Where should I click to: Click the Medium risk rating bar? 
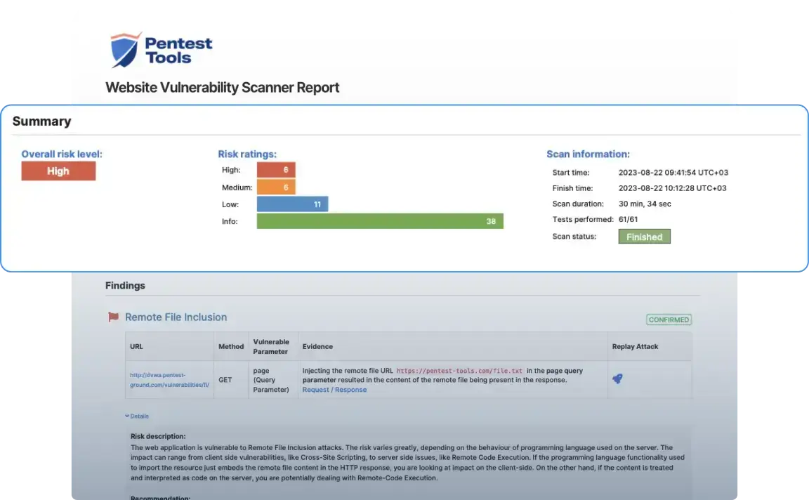[276, 187]
